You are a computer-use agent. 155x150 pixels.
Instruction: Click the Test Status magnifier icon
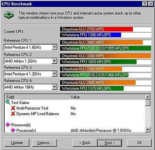(x=8, y=102)
